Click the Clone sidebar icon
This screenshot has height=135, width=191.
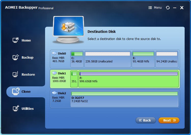pyautogui.click(x=16, y=91)
